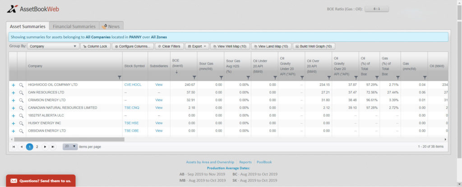
Task: View Well Map for 10 wells
Action: click(x=230, y=46)
